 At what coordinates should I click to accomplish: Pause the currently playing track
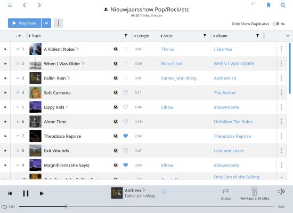pos(26,193)
